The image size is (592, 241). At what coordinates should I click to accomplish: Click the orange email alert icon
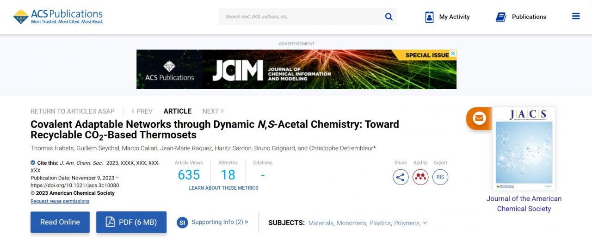(x=479, y=118)
